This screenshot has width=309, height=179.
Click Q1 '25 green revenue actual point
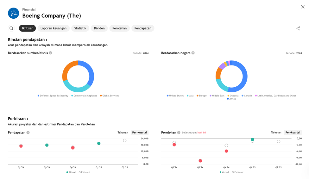point(99,143)
